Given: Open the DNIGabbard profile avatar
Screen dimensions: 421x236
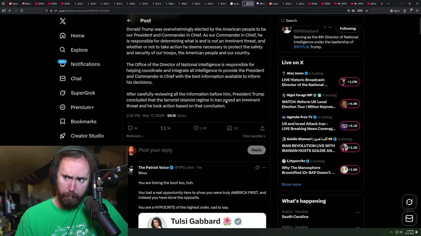Looking at the screenshot, I should pos(287,29).
